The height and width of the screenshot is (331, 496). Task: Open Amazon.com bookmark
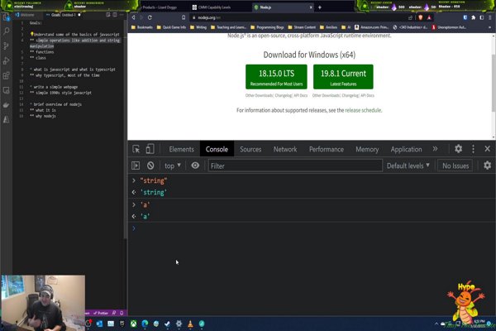(x=371, y=27)
